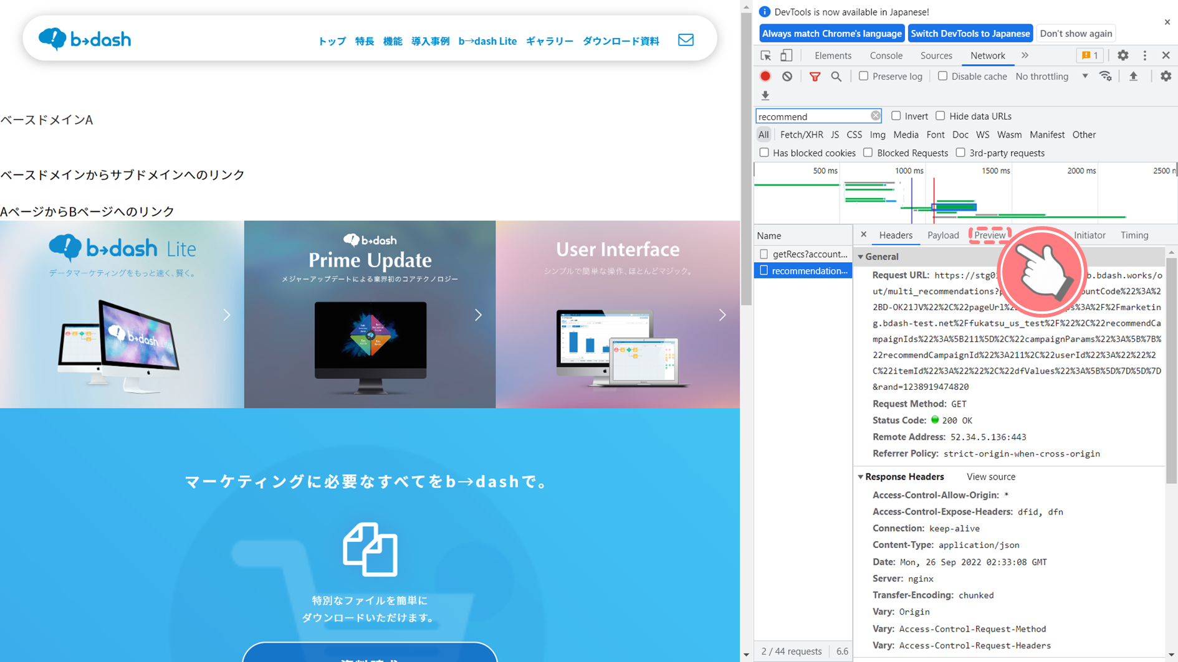
Task: Clear the network log icon
Action: tap(787, 76)
